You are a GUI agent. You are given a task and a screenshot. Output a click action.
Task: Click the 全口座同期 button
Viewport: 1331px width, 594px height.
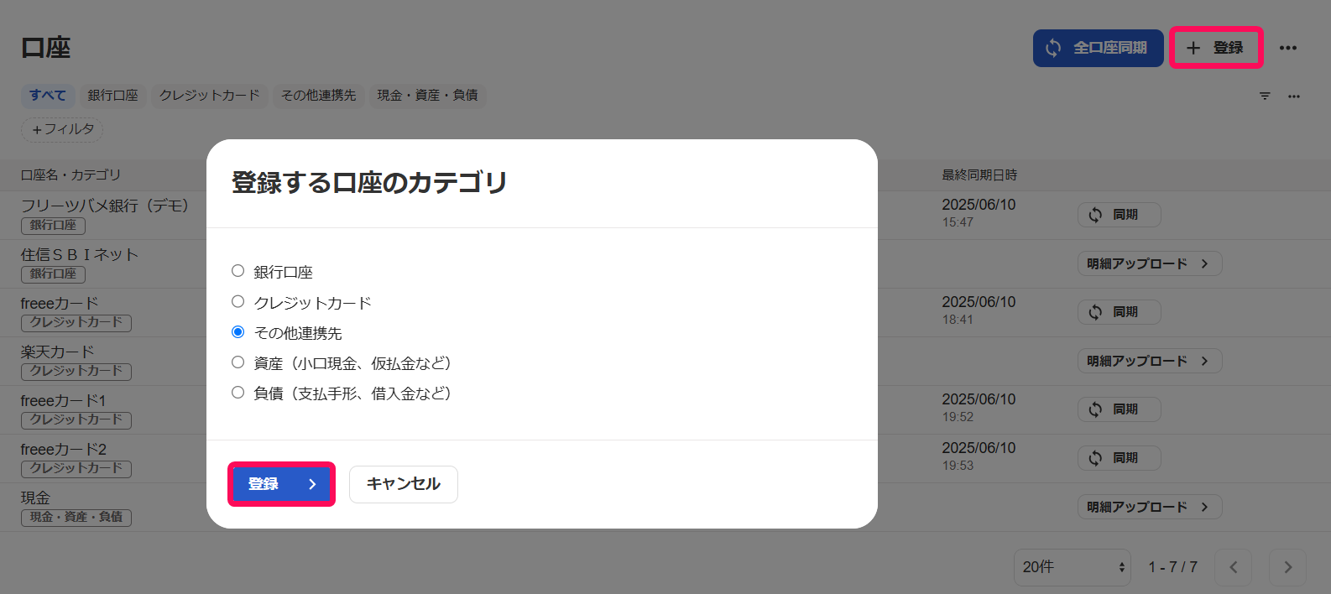pyautogui.click(x=1098, y=48)
